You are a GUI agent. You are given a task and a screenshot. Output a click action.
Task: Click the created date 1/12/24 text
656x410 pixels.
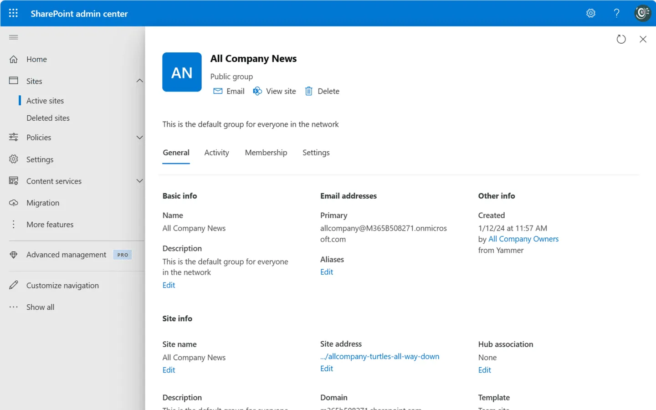tap(512, 228)
